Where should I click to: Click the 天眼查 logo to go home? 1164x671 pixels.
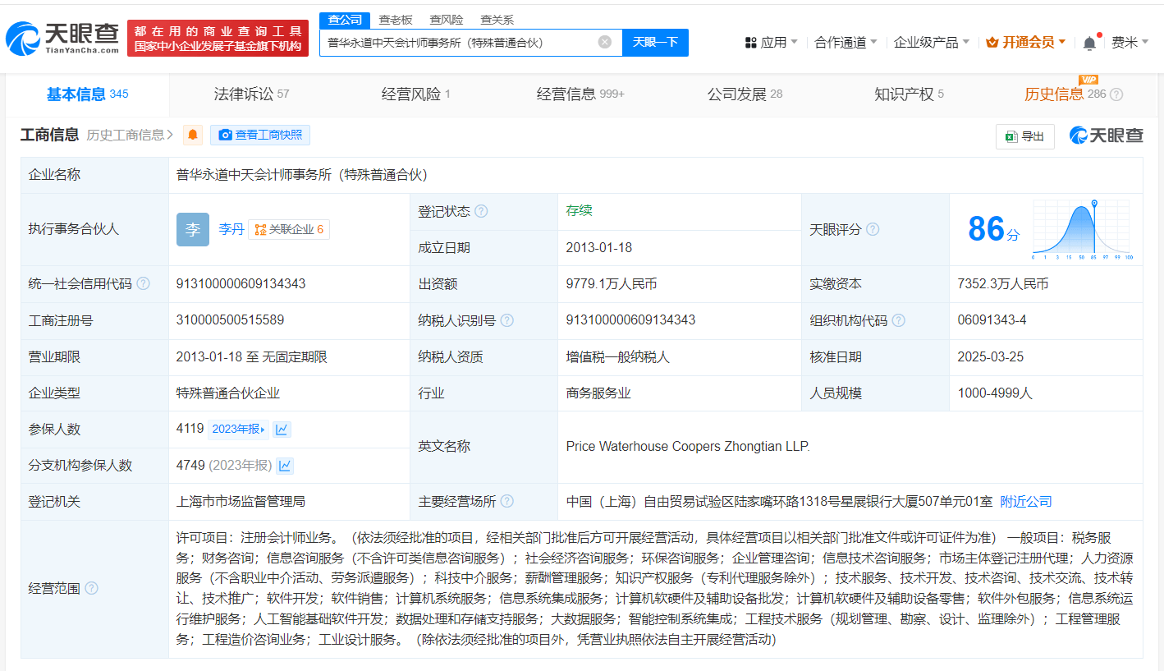click(62, 38)
